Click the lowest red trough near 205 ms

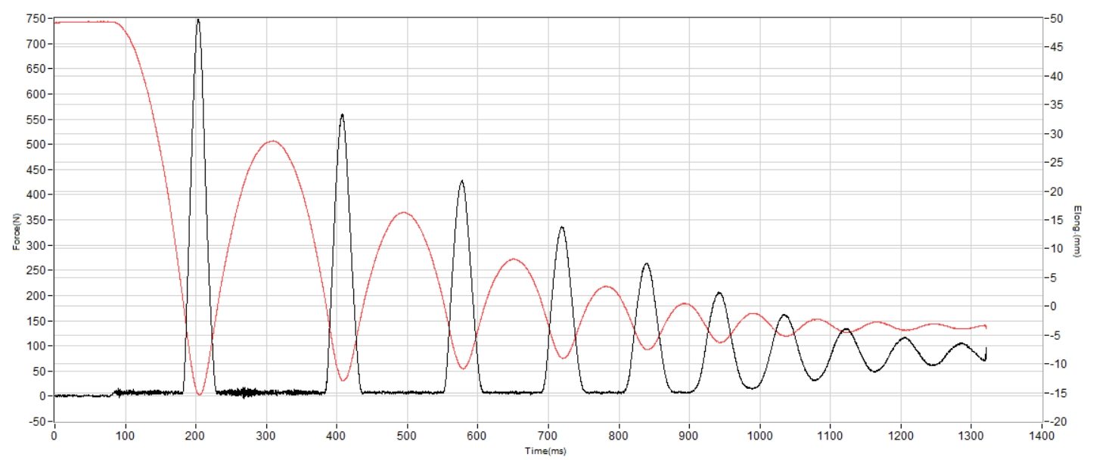[200, 393]
